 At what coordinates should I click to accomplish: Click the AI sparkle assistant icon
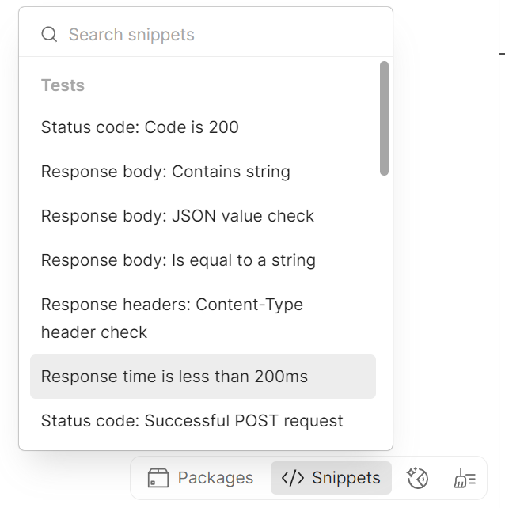(x=417, y=478)
